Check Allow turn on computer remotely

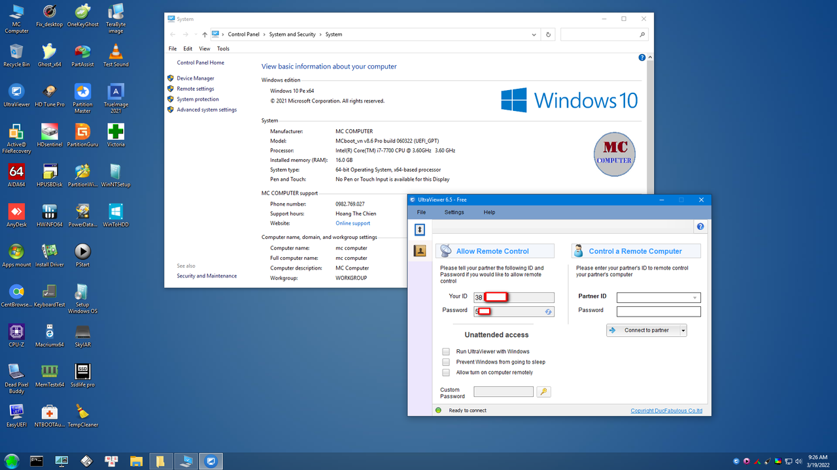click(446, 372)
